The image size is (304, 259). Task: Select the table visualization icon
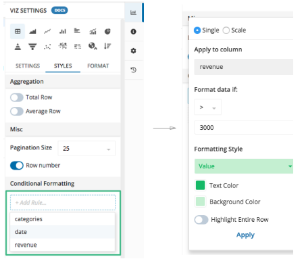point(18,31)
